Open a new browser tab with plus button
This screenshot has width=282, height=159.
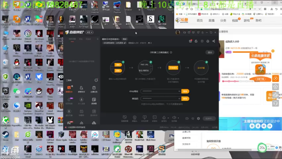(245, 4)
